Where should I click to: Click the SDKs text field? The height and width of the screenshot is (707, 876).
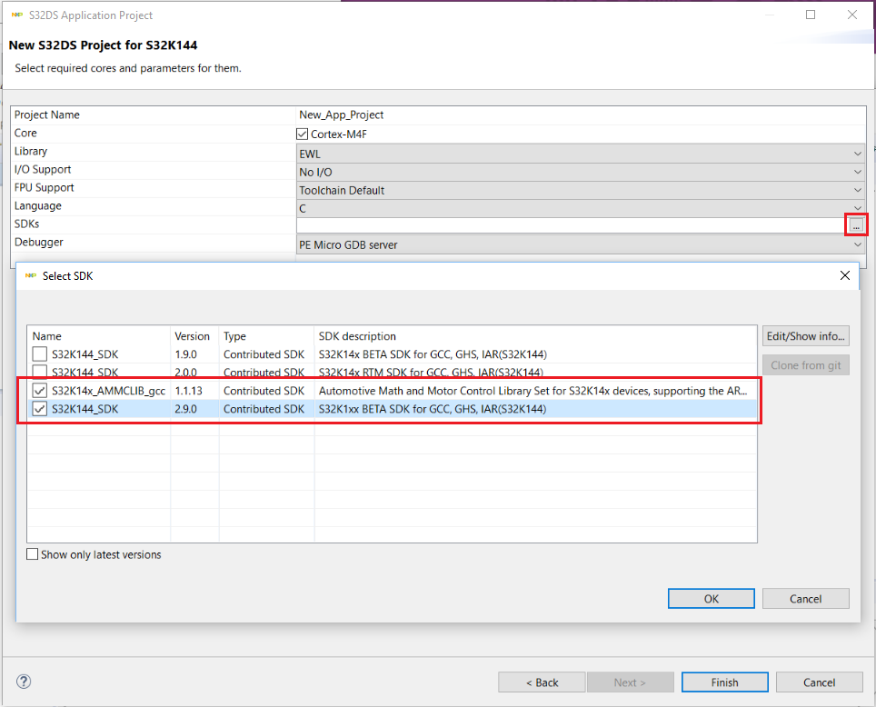(572, 225)
